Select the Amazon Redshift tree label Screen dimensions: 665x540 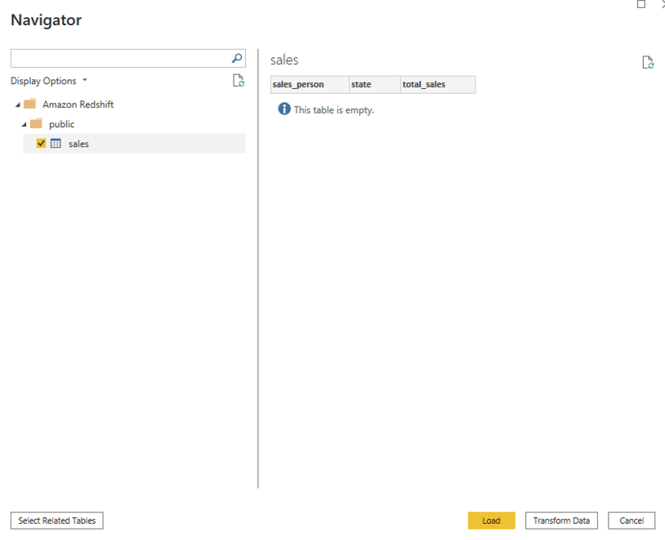pos(78,104)
